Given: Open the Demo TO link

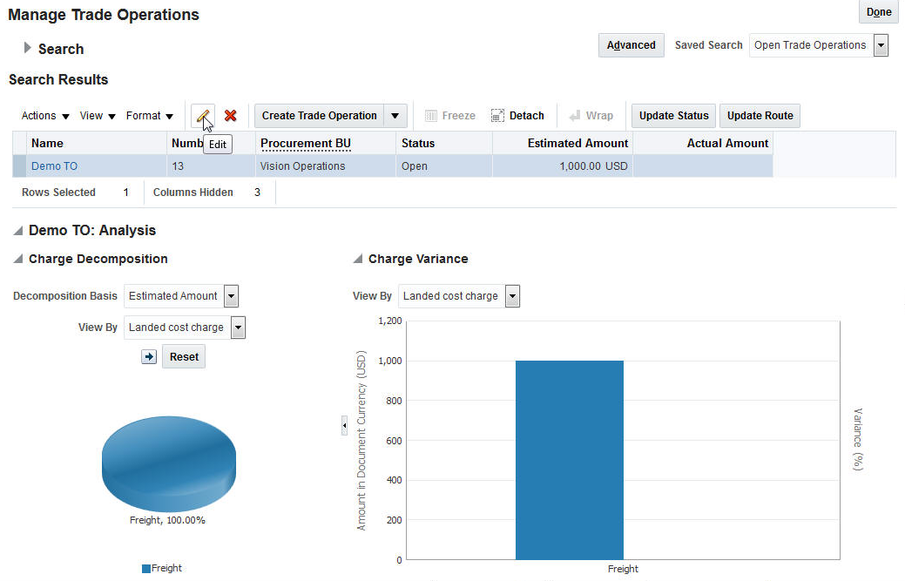Looking at the screenshot, I should pyautogui.click(x=54, y=166).
